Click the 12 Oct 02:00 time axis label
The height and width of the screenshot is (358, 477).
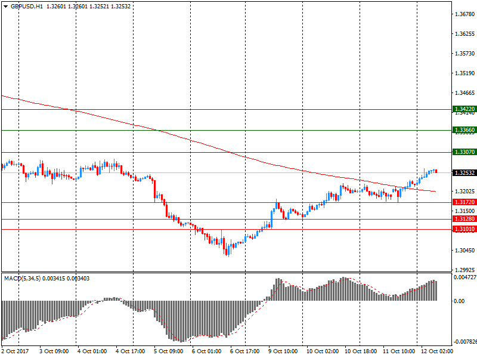pyautogui.click(x=438, y=351)
